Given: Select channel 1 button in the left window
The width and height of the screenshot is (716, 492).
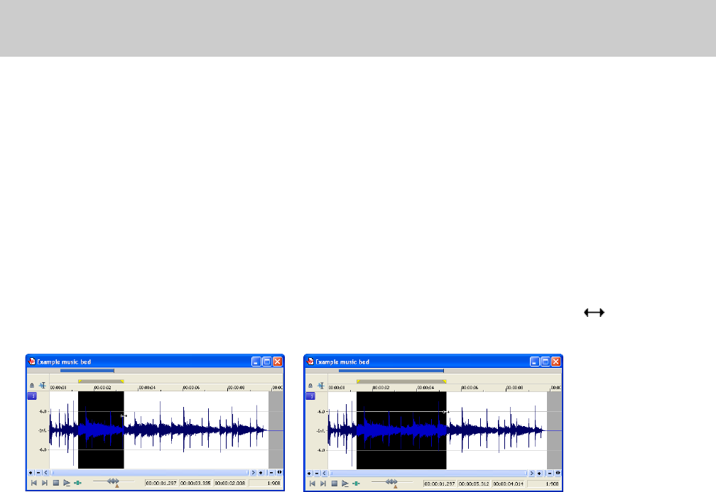Looking at the screenshot, I should [32, 396].
